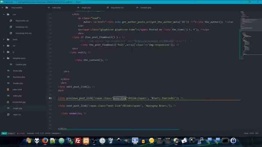
Task: Click the style.css file icon
Action: click(x=8, y=115)
